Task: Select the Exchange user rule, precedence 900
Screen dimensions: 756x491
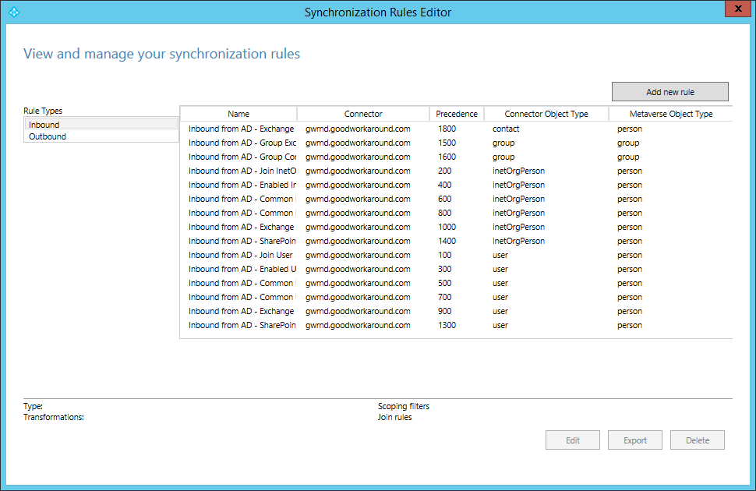Action: 242,311
